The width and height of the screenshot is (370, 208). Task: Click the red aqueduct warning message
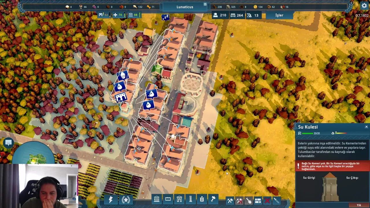[x=332, y=166]
